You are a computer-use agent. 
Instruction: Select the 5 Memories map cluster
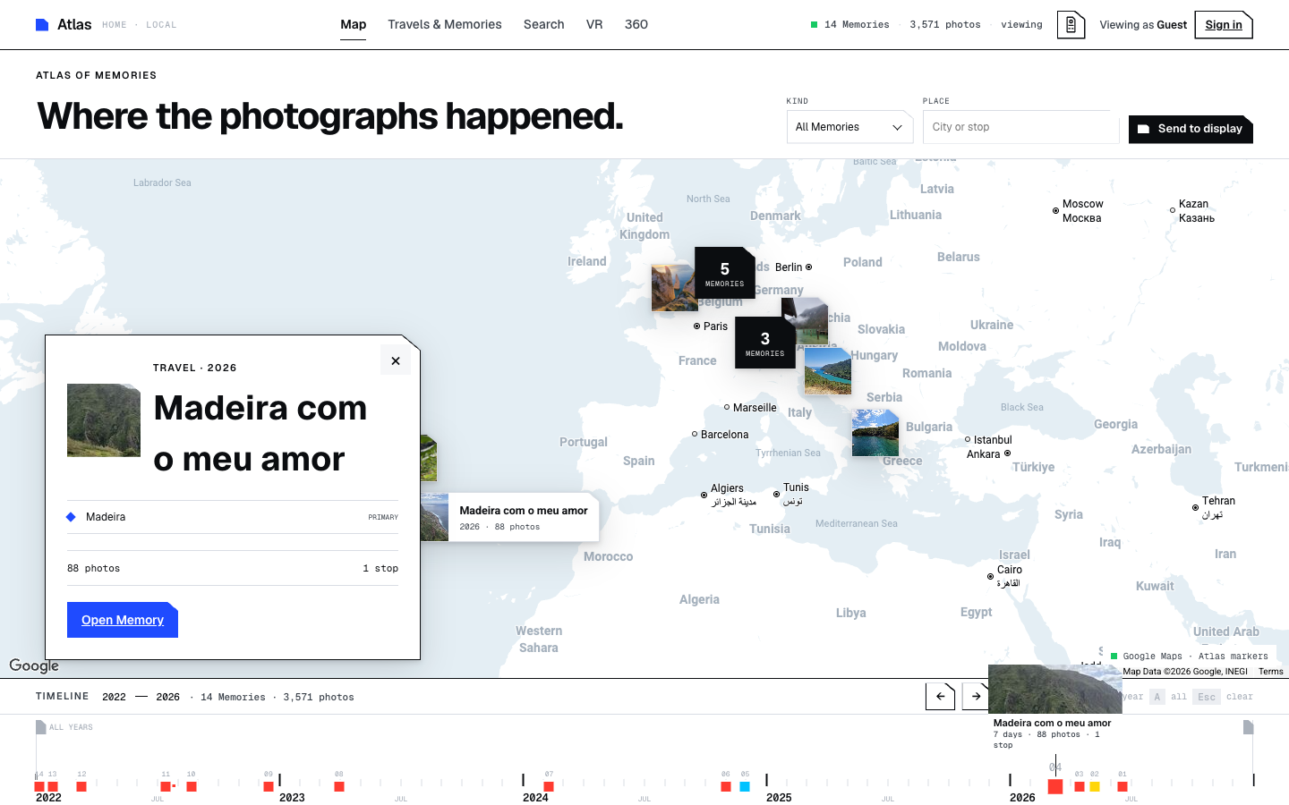click(725, 273)
